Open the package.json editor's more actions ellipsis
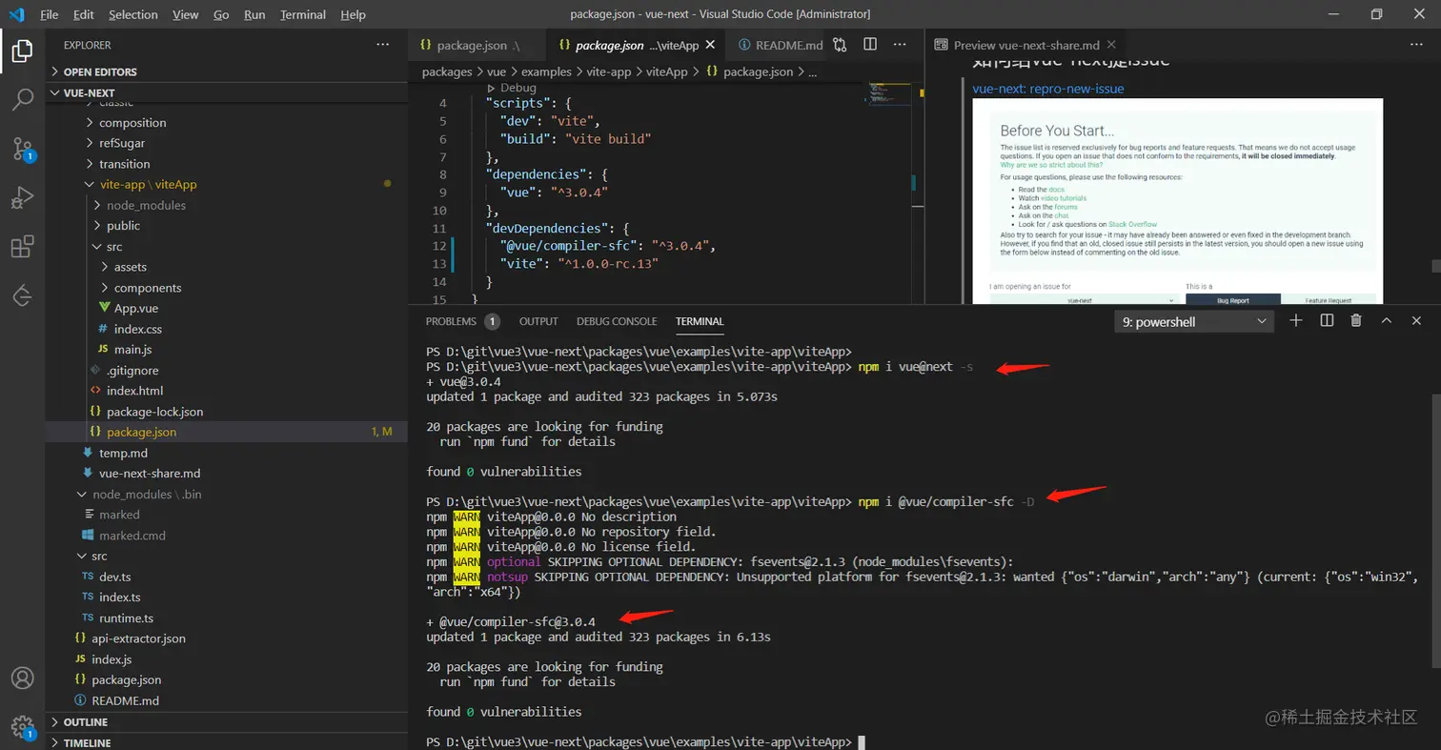 point(901,45)
